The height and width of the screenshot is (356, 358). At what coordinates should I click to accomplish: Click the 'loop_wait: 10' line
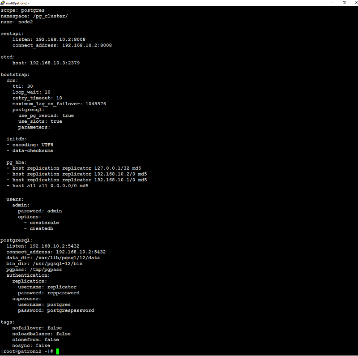[31, 92]
